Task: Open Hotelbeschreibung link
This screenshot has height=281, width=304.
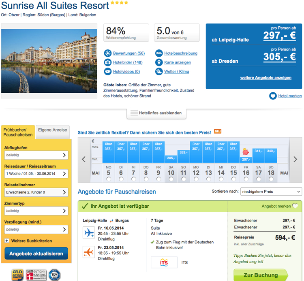Action: coord(181,53)
